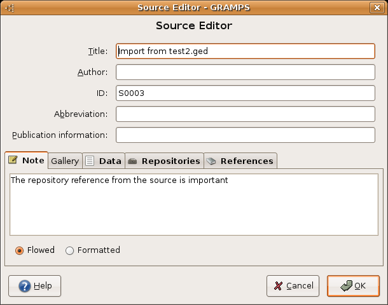This screenshot has width=388, height=305.
Task: Click the Data tab document icon
Action: point(90,161)
